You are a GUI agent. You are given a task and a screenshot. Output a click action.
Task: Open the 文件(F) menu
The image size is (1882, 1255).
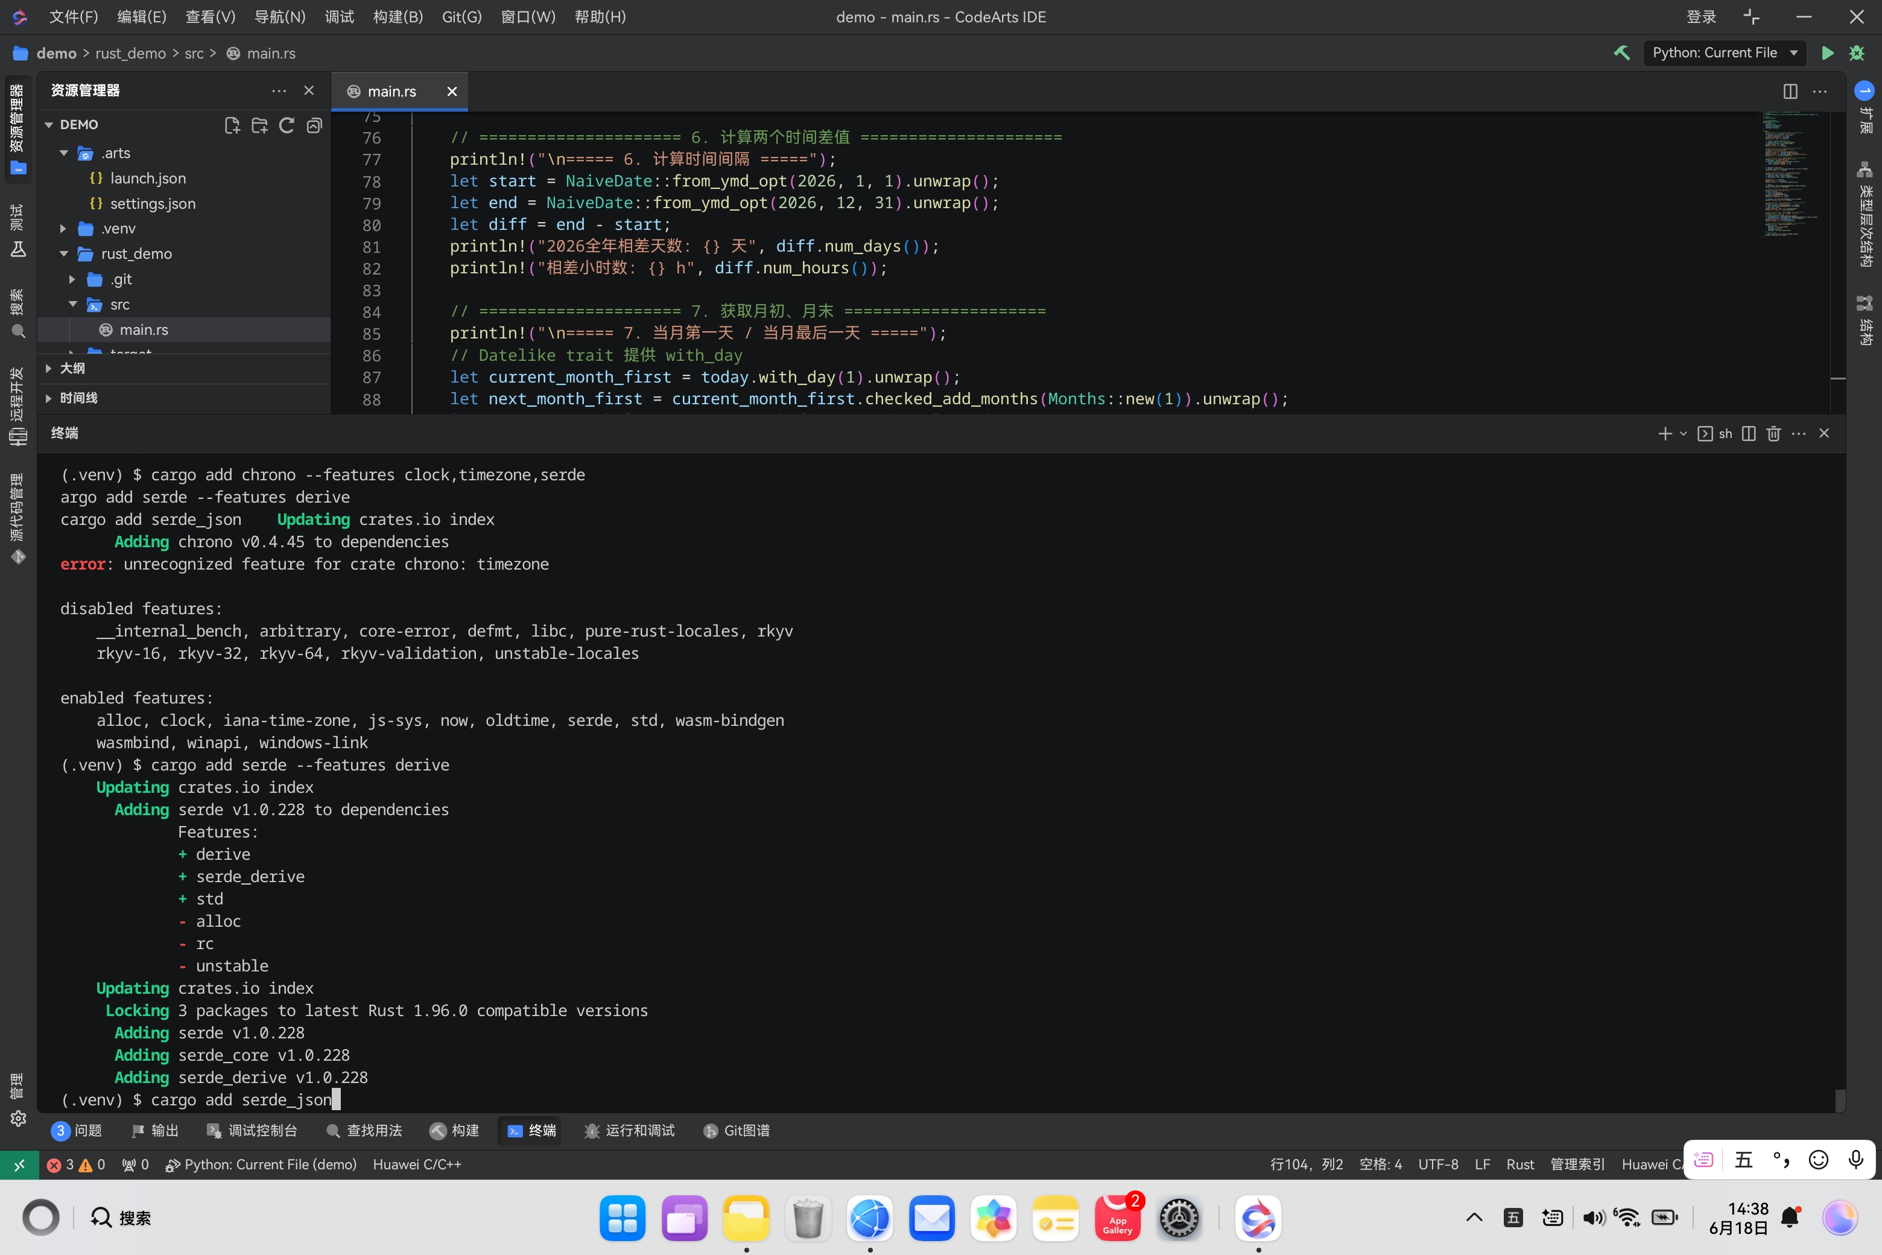pos(74,17)
